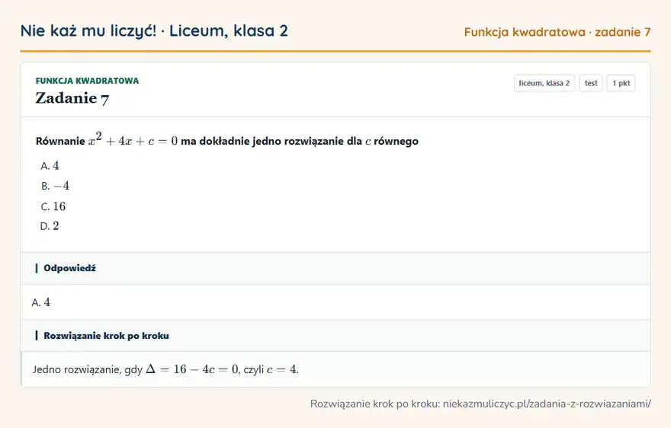Click the '1 pkt' points badge
This screenshot has height=428, width=671.
621,83
